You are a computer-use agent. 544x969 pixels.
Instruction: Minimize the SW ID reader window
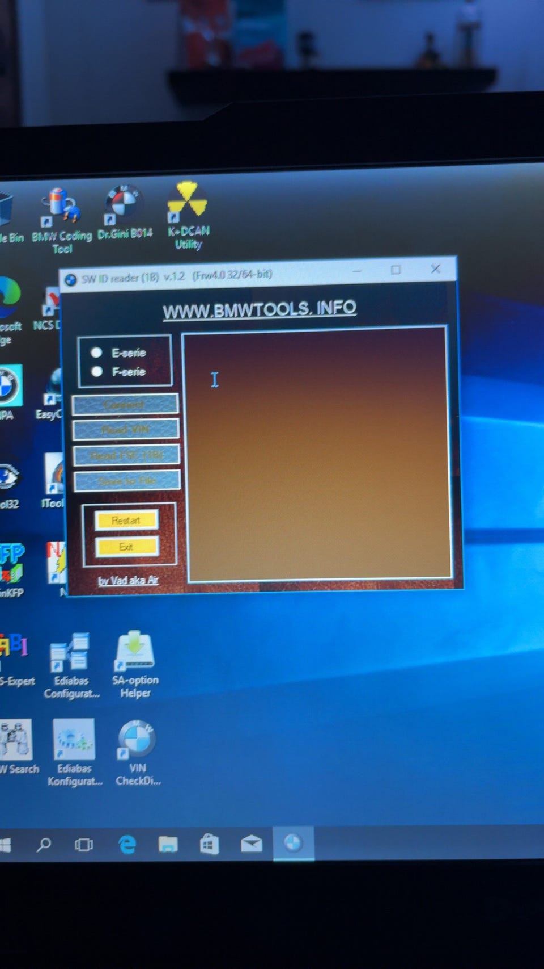[357, 271]
